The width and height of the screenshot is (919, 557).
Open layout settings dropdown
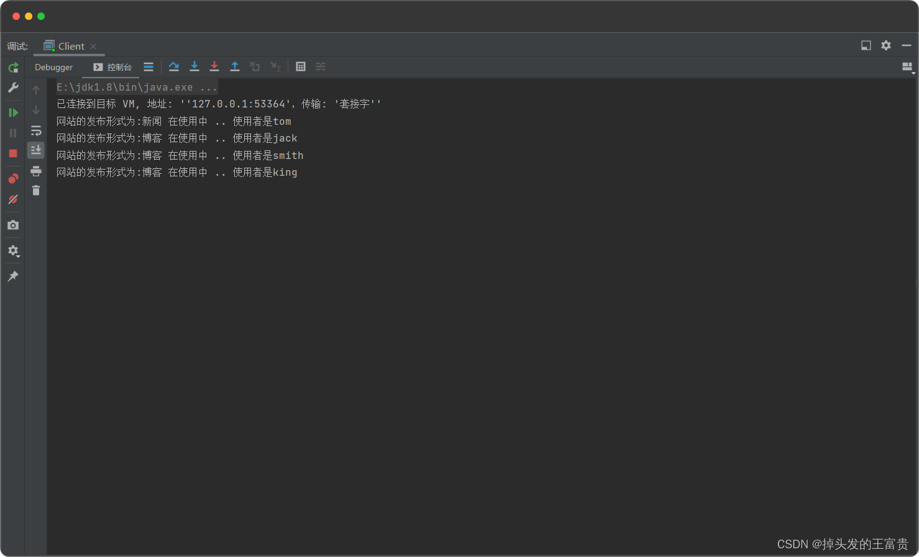coord(908,67)
